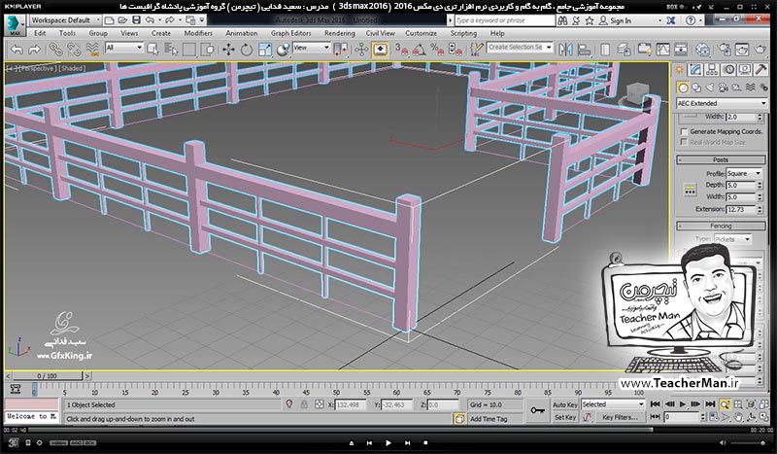The image size is (777, 454).
Task: Open the Posts Profile Square dropdown
Action: (x=744, y=173)
